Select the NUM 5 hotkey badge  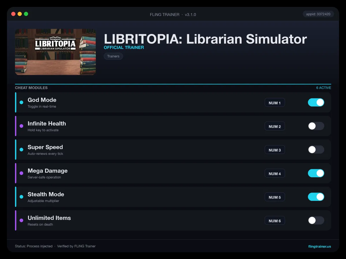[x=275, y=197]
